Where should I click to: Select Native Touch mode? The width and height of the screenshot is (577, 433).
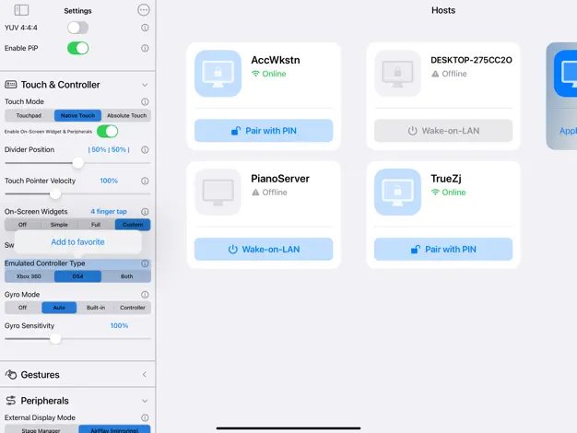pyautogui.click(x=77, y=115)
